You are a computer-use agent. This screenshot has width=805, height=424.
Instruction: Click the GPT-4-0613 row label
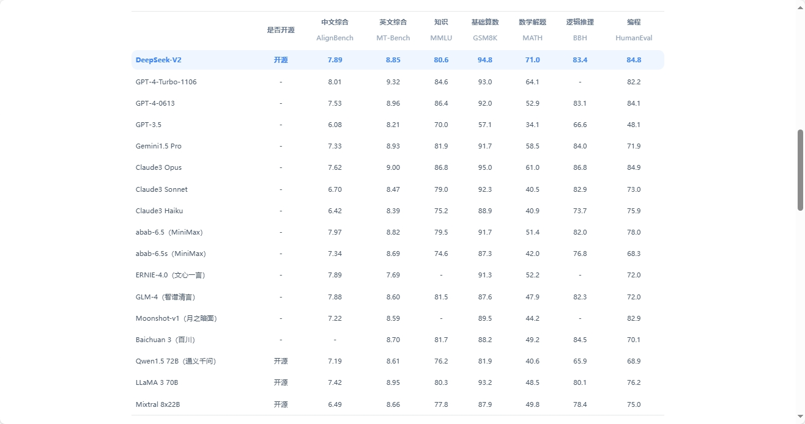tap(155, 103)
